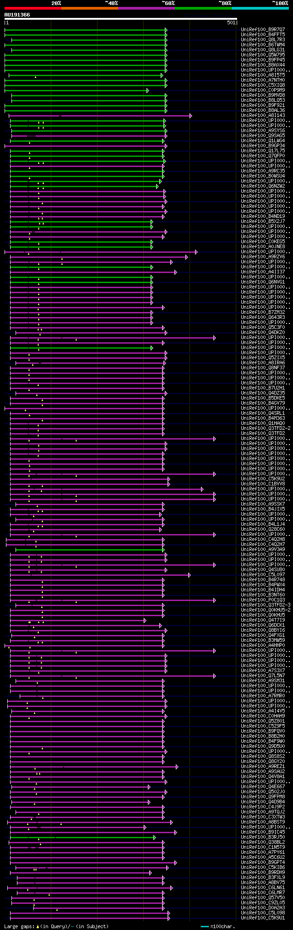Select the UniRef100_Q0KHU5-2 label

point(266,610)
